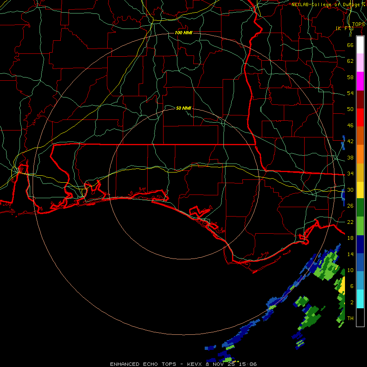
Task: Click the 18 legend value
Action: pos(350,238)
